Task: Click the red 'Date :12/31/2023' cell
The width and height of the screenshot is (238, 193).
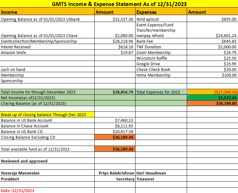Action: [x=47, y=190]
